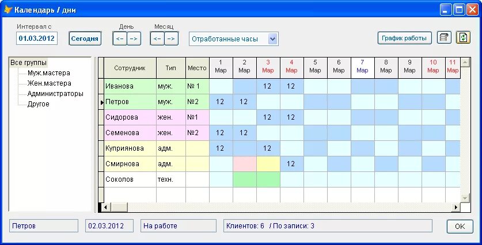Go to next month arrow button
The width and height of the screenshot is (482, 245).
[171, 39]
